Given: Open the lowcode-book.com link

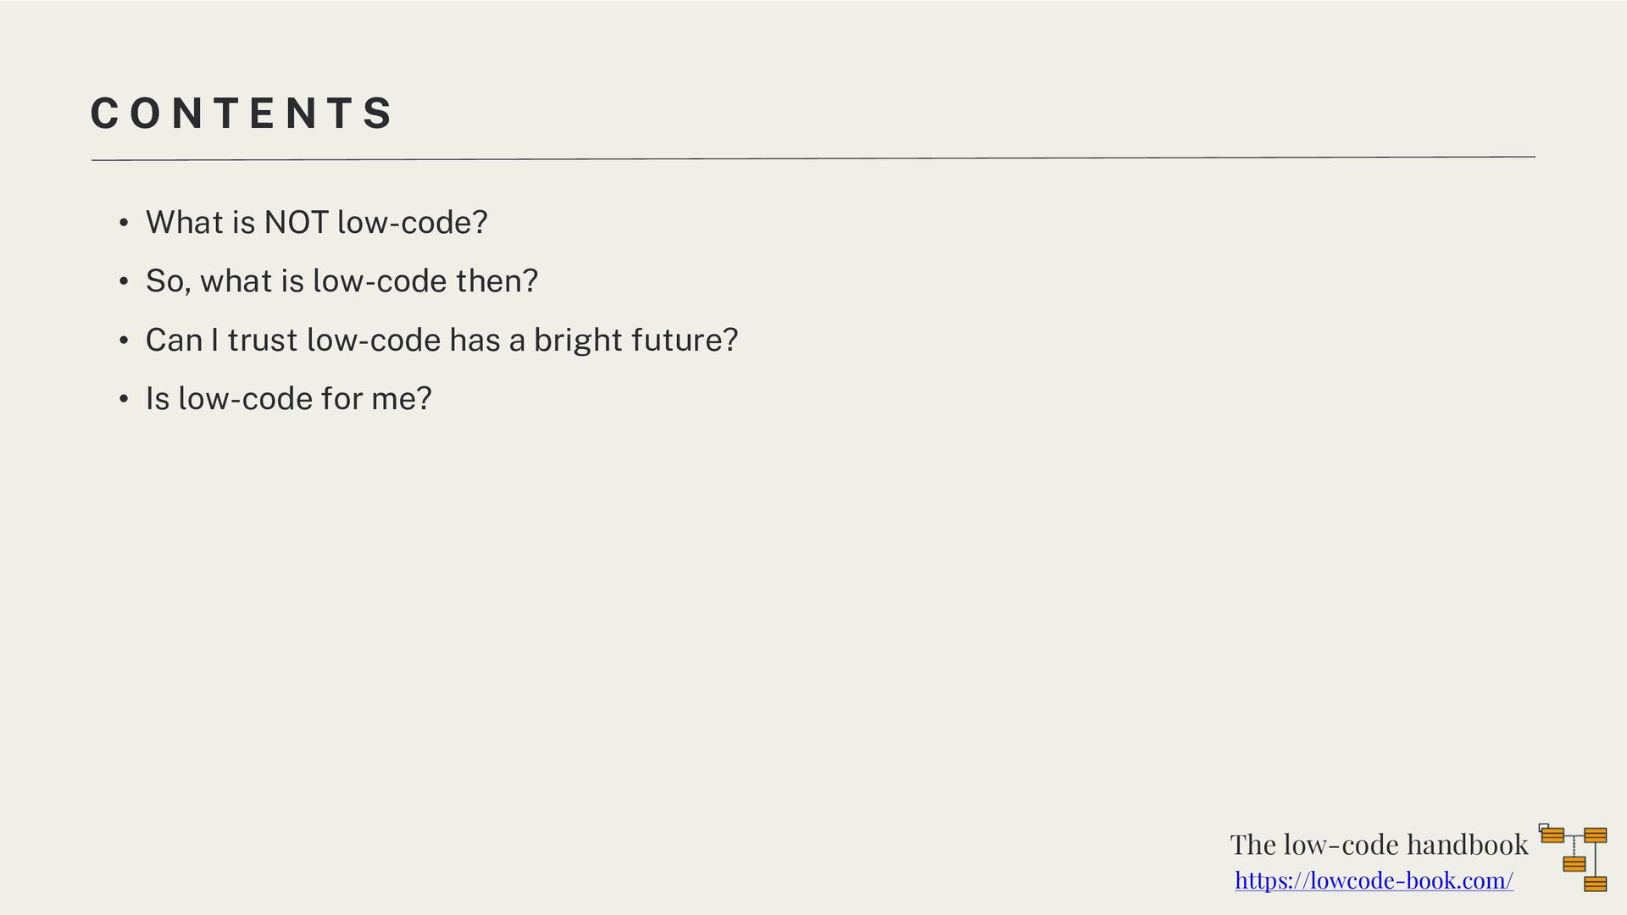Looking at the screenshot, I should click(x=1374, y=880).
